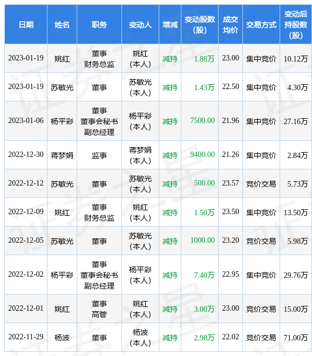Click 减持 in the 2022-11-29 row
312x356 pixels.
tap(170, 338)
